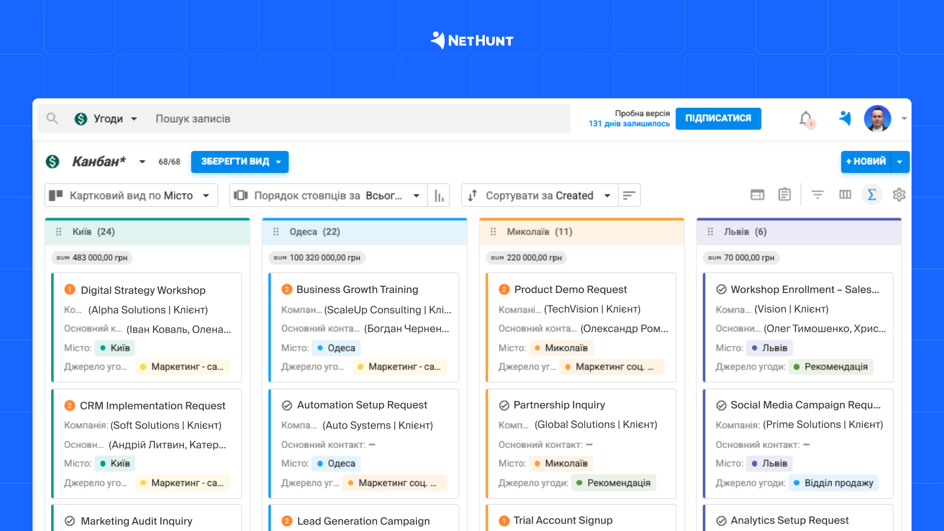This screenshot has height=531, width=944.
Task: Open the columns icon
Action: pos(845,195)
